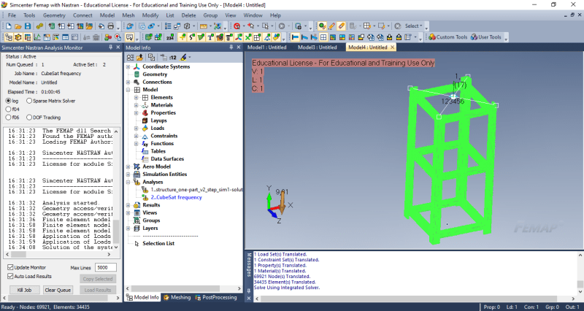Screen dimensions: 584x311
Task: Select the Selection List tree item
Action: click(x=158, y=244)
